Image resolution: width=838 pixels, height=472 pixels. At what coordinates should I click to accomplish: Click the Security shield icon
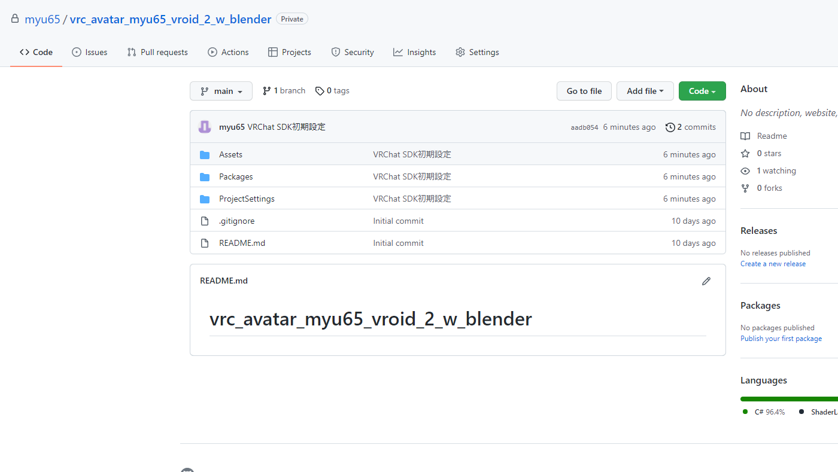point(335,52)
